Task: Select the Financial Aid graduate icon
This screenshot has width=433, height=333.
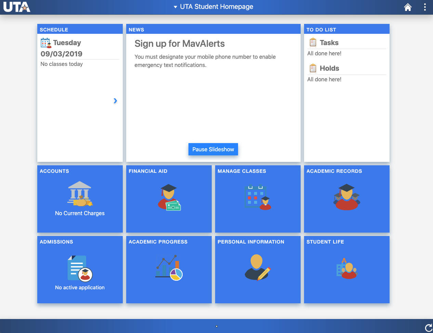Action: [169, 196]
